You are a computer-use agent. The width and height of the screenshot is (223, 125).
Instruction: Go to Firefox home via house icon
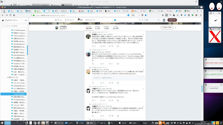14,15
